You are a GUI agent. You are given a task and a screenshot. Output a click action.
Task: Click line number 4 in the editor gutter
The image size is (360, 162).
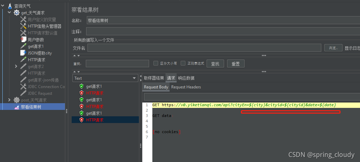(147, 121)
